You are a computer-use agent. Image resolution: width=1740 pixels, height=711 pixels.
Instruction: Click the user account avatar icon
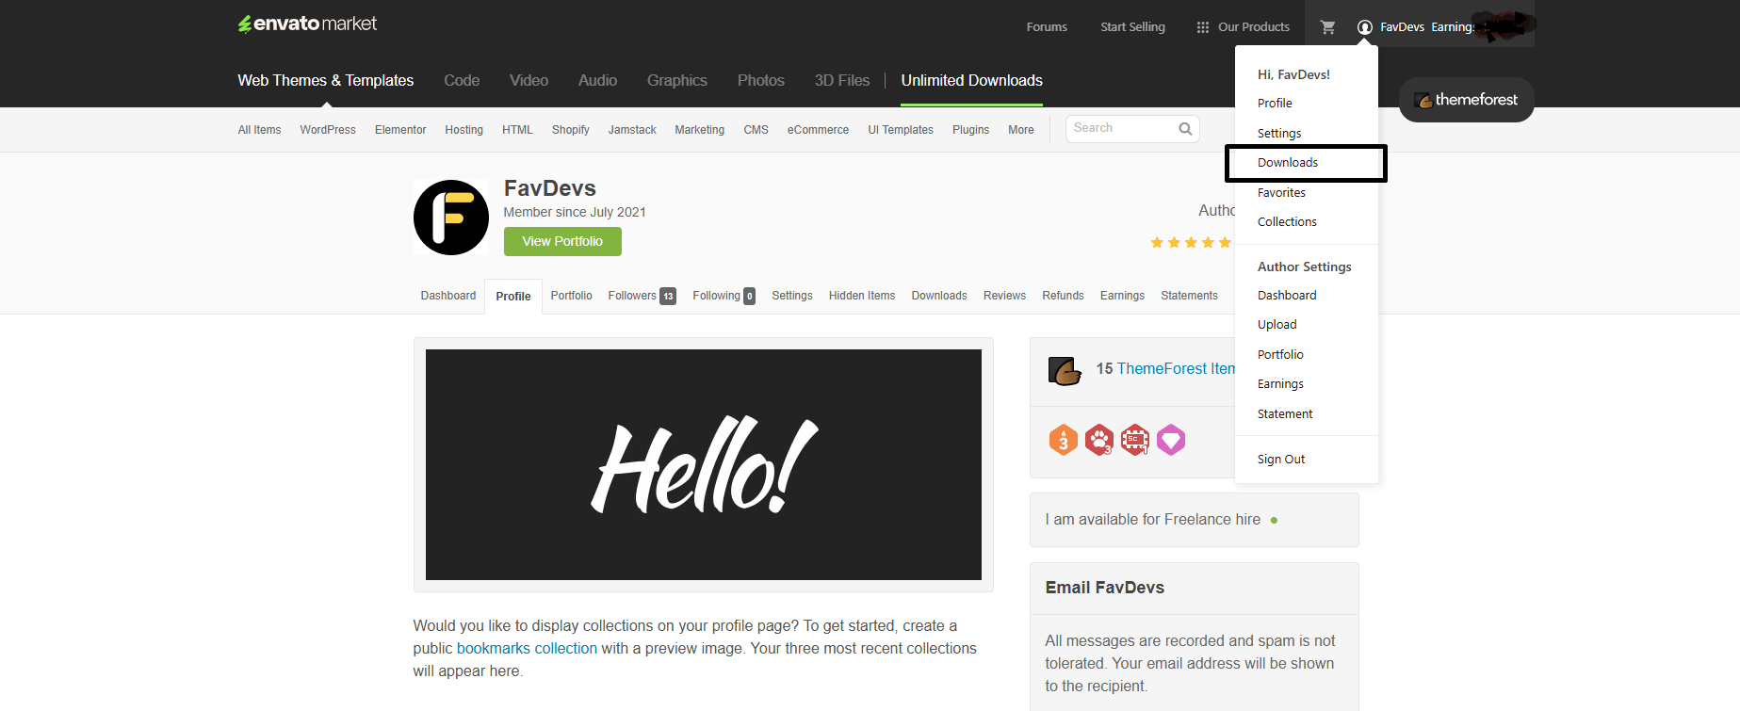1364,27
